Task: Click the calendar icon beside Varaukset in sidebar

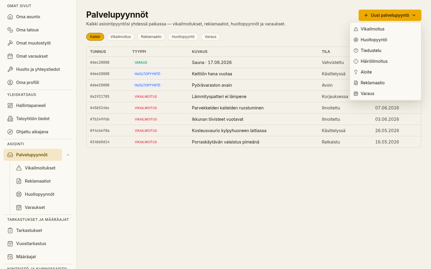Action: [x=19, y=207]
